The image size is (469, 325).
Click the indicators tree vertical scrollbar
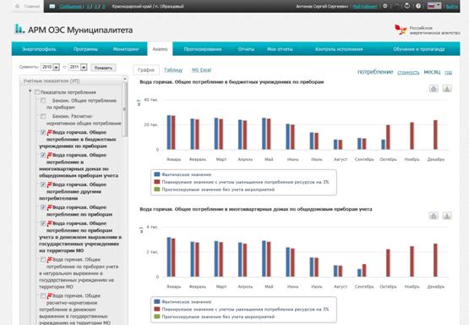(125, 109)
